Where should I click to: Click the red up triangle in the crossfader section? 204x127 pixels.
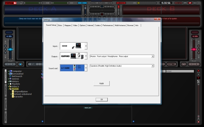pyautogui.click(x=102, y=14)
